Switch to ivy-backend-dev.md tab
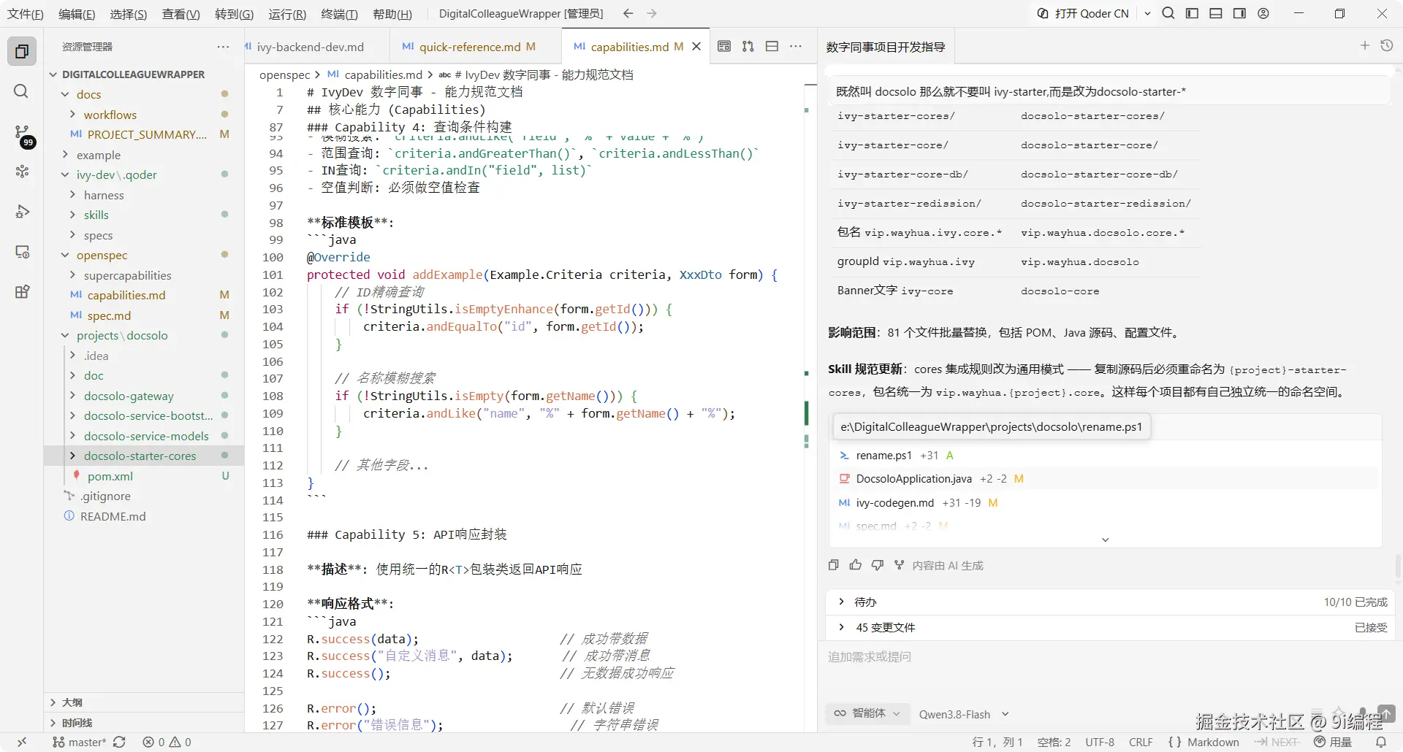This screenshot has width=1403, height=752. (316, 47)
